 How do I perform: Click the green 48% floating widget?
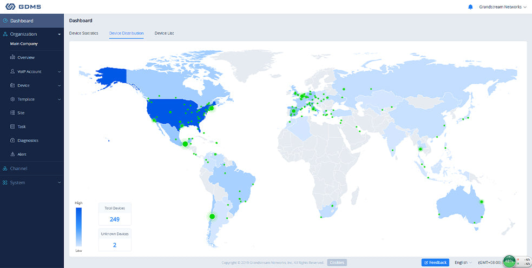[x=509, y=261]
